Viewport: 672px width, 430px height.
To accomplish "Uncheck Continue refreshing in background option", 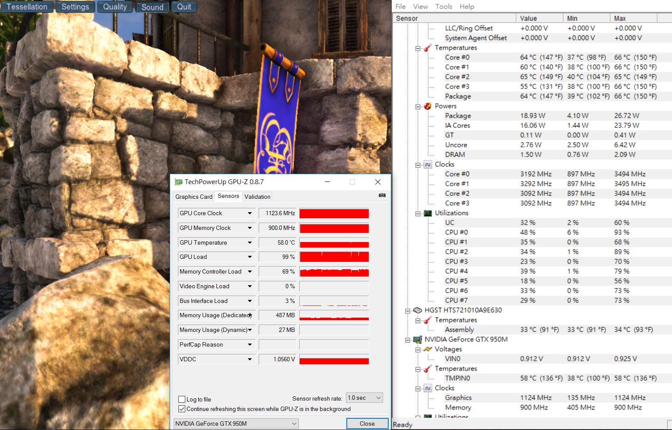I will [x=182, y=409].
